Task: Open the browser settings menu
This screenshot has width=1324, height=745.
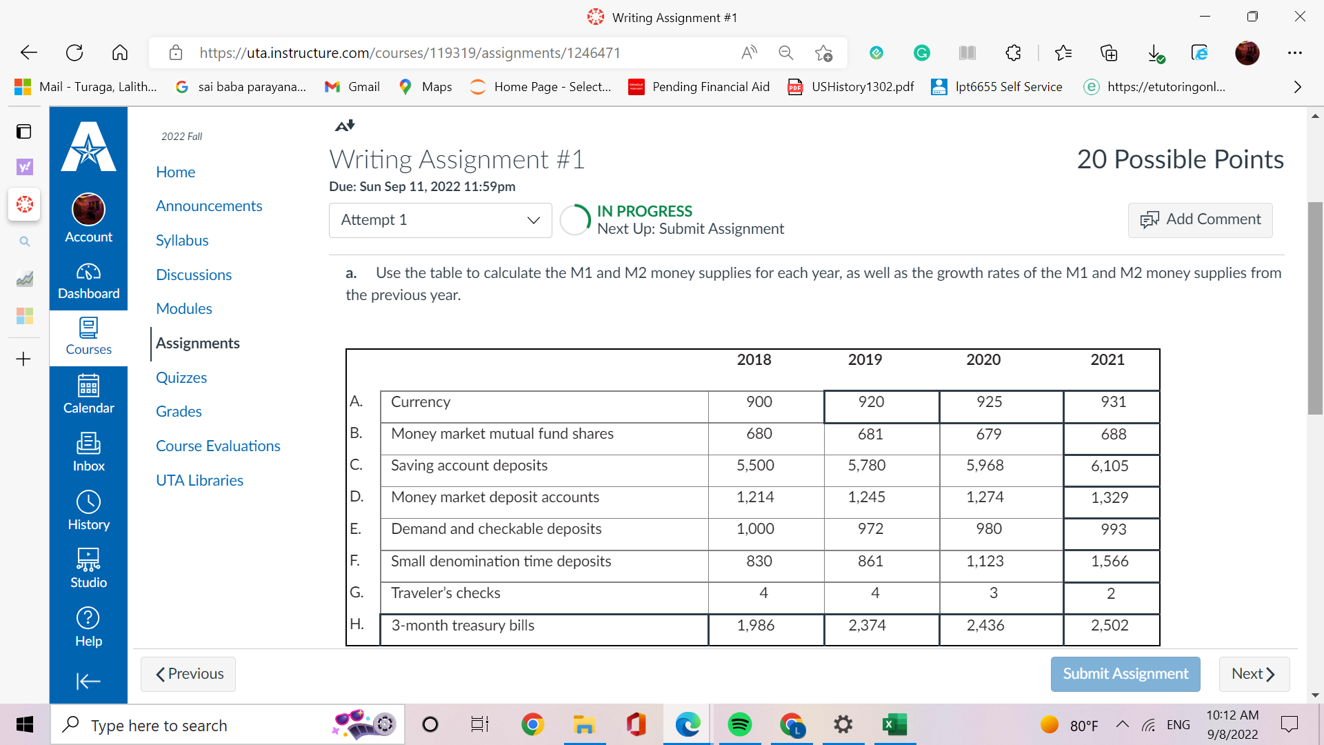Action: click(x=1295, y=52)
